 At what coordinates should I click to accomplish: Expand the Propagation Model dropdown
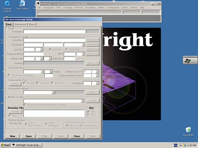pyautogui.click(x=53, y=92)
